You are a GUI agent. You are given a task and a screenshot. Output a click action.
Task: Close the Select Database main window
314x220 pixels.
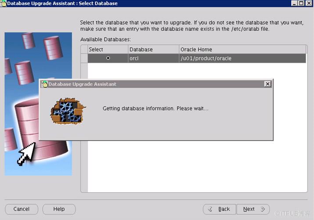coord(309,3)
